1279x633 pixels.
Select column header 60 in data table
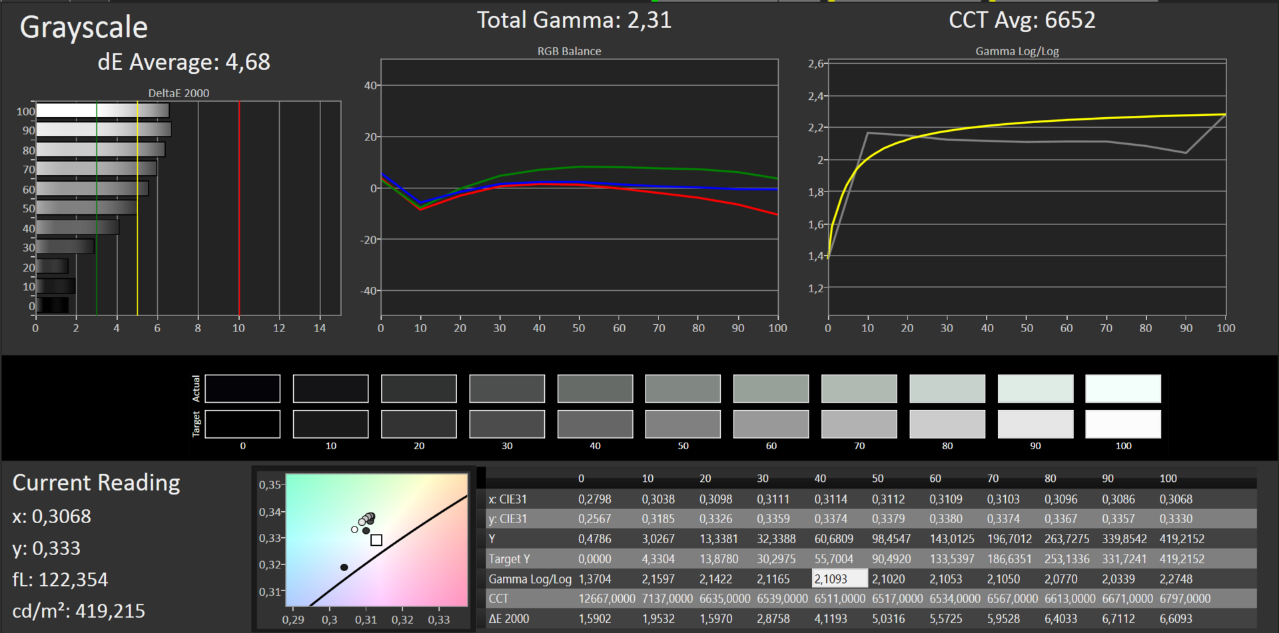tap(935, 479)
